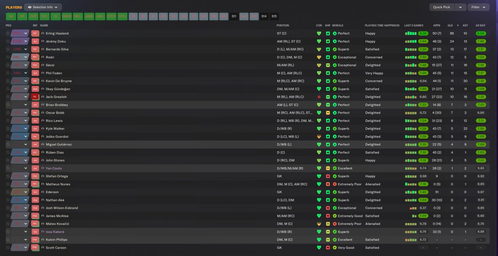
Task: Select the GK position slot
Action: (x=11, y=16)
